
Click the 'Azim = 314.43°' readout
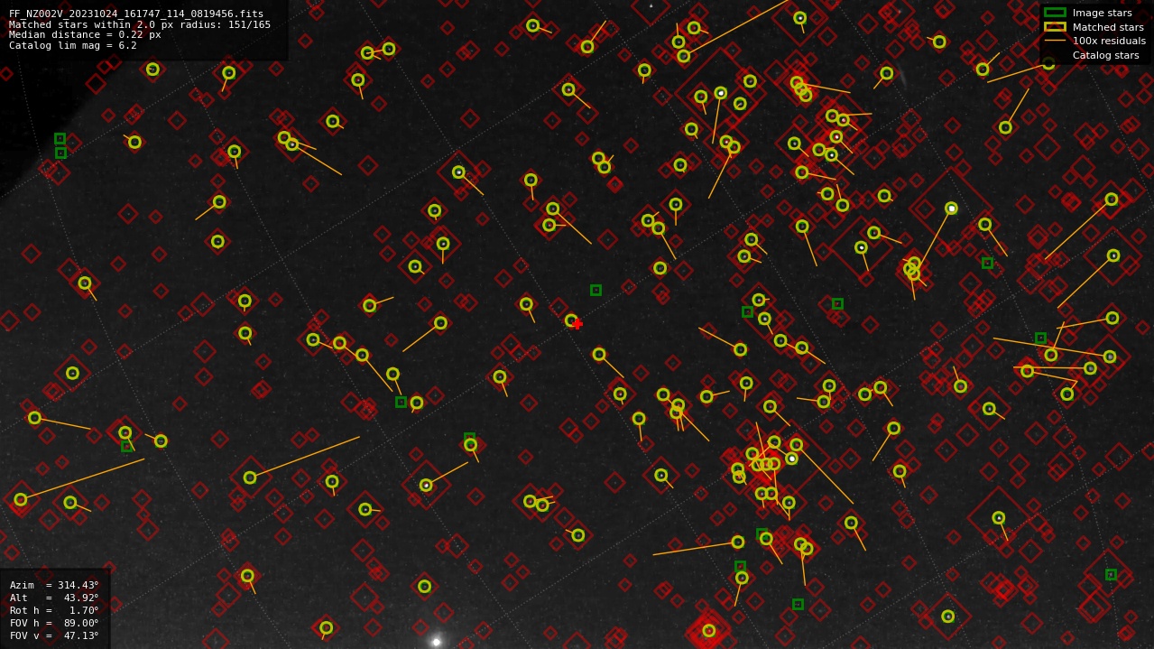(x=54, y=585)
